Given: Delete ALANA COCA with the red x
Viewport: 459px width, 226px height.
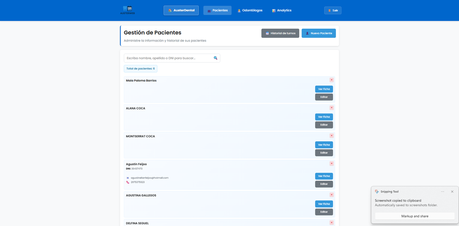Looking at the screenshot, I should pyautogui.click(x=332, y=108).
